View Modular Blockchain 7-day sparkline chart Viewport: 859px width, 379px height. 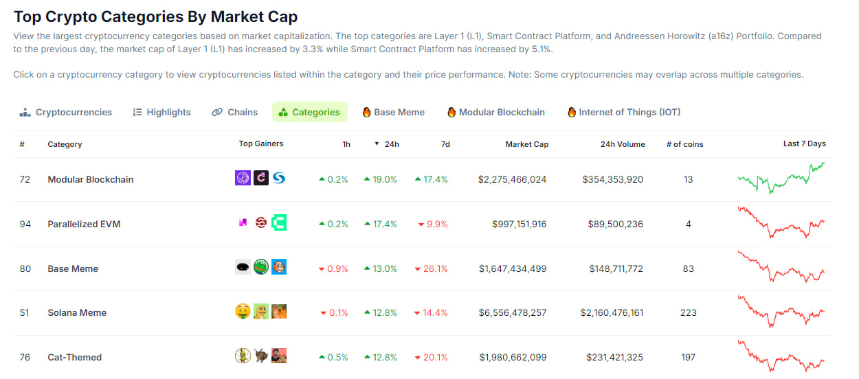(x=781, y=179)
